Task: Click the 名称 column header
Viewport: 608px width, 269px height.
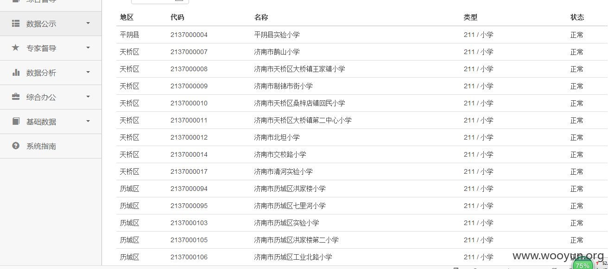Action: click(261, 18)
